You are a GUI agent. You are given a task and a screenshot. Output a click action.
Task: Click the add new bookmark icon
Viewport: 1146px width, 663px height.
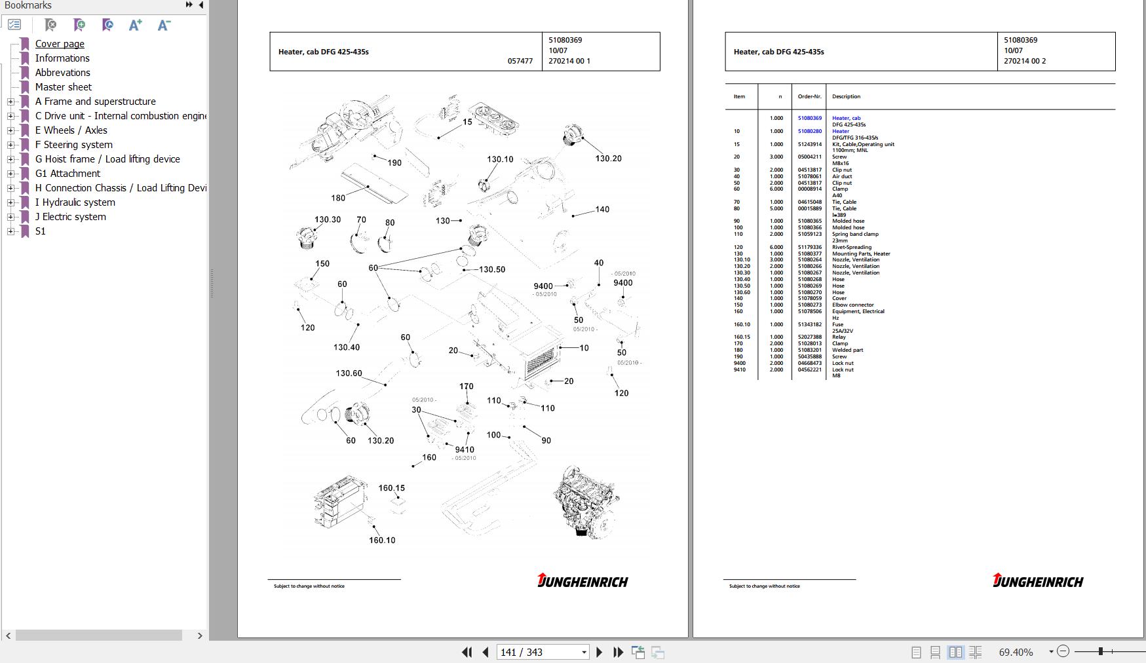(x=79, y=25)
